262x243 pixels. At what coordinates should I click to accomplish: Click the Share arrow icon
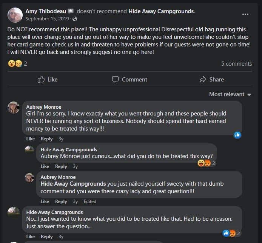(x=203, y=79)
